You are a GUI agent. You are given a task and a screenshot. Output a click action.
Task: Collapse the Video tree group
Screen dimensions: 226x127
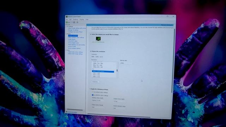[x=66, y=50]
